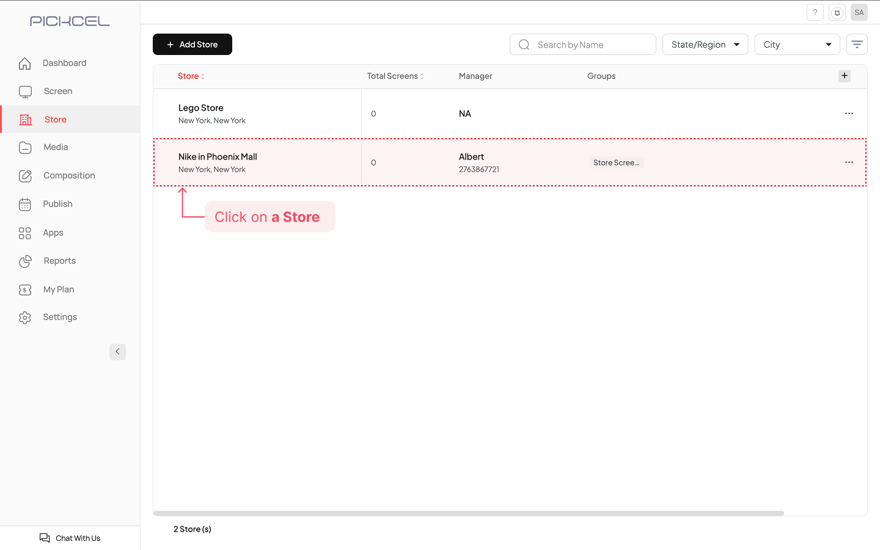Sort table by Total Screens column
The width and height of the screenshot is (880, 550).
pos(395,76)
